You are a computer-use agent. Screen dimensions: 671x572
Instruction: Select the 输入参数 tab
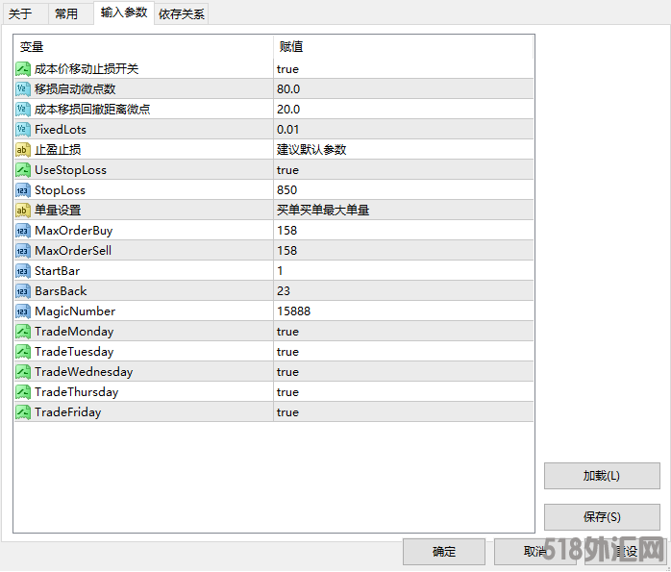click(124, 12)
